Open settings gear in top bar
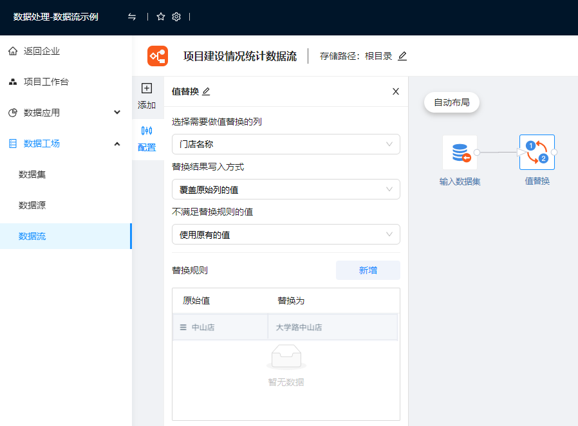 click(176, 17)
